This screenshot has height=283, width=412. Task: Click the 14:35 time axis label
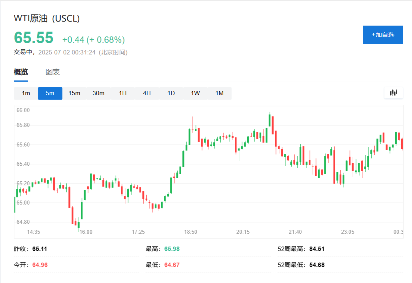click(x=34, y=232)
